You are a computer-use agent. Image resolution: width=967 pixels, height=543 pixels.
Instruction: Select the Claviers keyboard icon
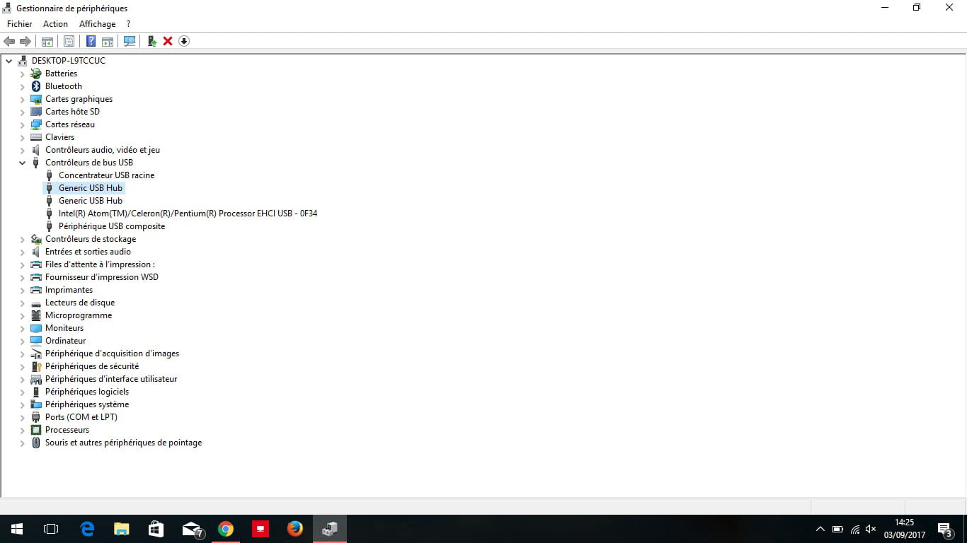pos(36,137)
